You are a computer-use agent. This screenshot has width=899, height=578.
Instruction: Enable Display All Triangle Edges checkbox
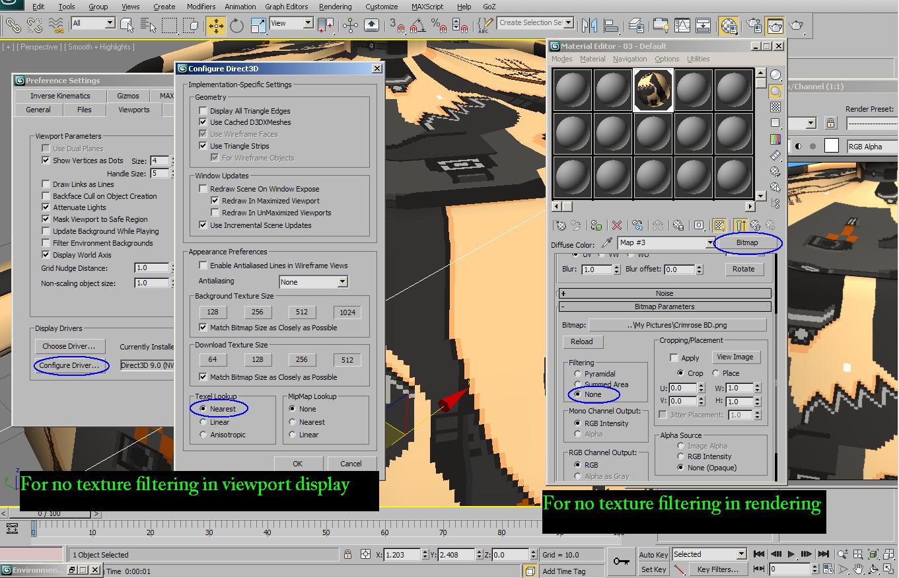click(203, 111)
